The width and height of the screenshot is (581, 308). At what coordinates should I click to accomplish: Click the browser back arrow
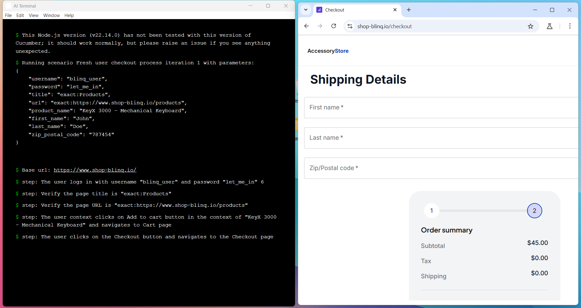click(x=307, y=26)
